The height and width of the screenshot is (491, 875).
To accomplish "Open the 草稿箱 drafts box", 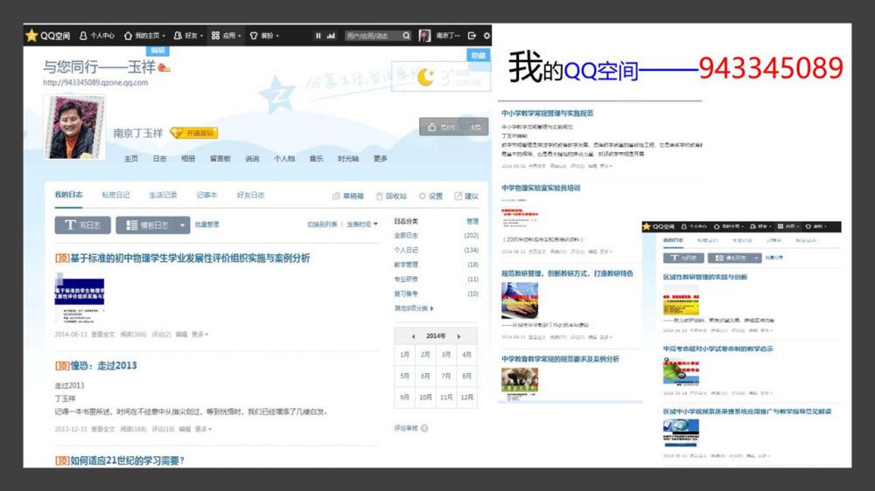I will click(x=348, y=197).
